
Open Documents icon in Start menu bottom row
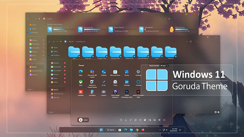(x=121, y=120)
